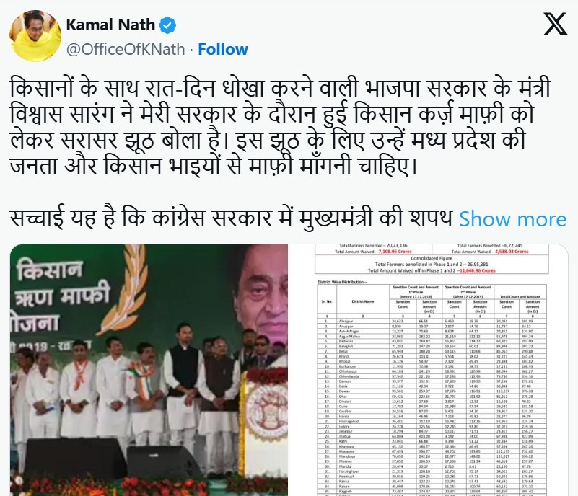Image resolution: width=578 pixels, height=496 pixels.
Task: Click the District Wise Distribution heading
Action: click(x=343, y=282)
